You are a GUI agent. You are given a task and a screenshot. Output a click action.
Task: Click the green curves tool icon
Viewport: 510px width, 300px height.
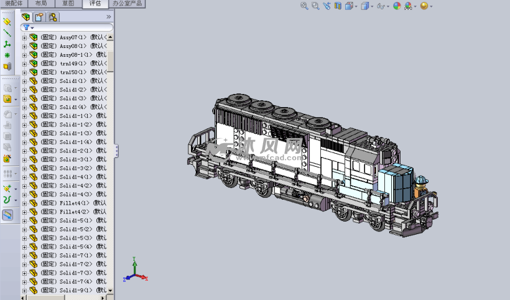click(7, 199)
